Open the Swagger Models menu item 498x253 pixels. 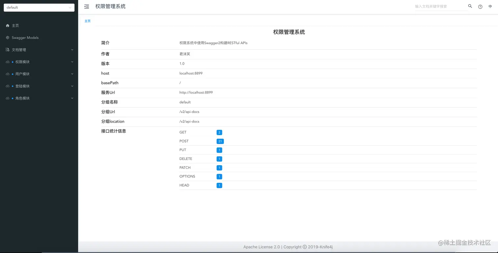pos(39,38)
